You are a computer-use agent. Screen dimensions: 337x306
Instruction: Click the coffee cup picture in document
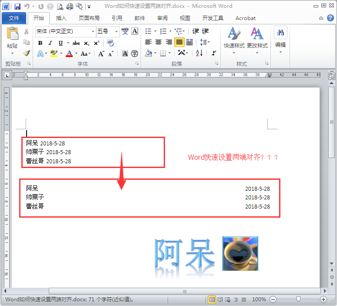[x=240, y=254]
